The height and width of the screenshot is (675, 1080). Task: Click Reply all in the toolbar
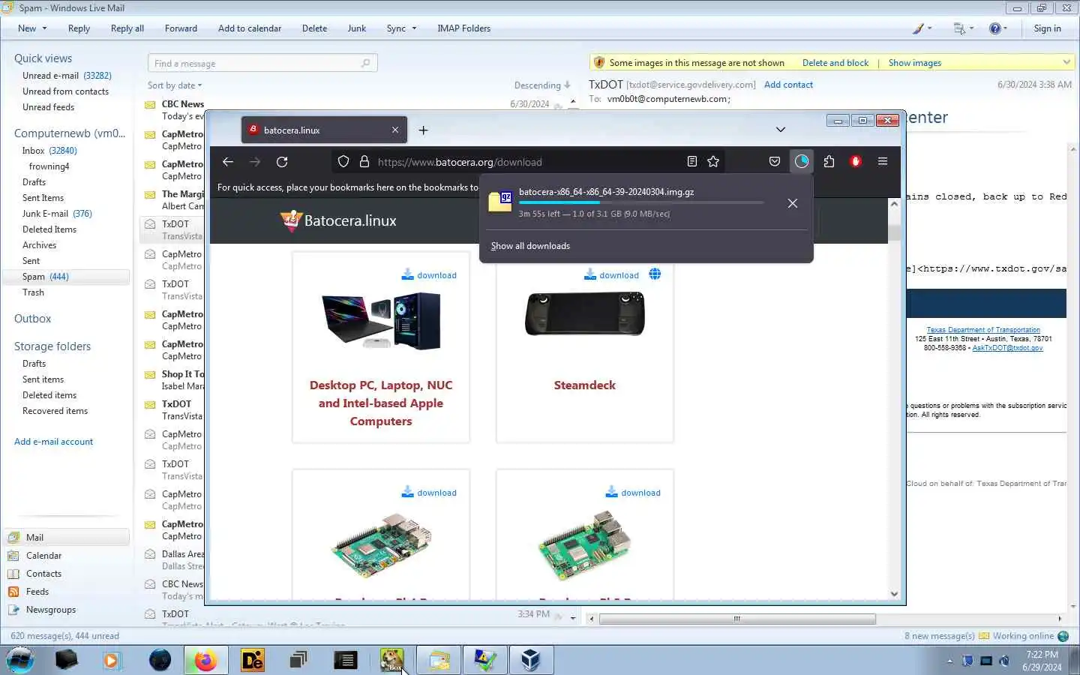pos(127,28)
